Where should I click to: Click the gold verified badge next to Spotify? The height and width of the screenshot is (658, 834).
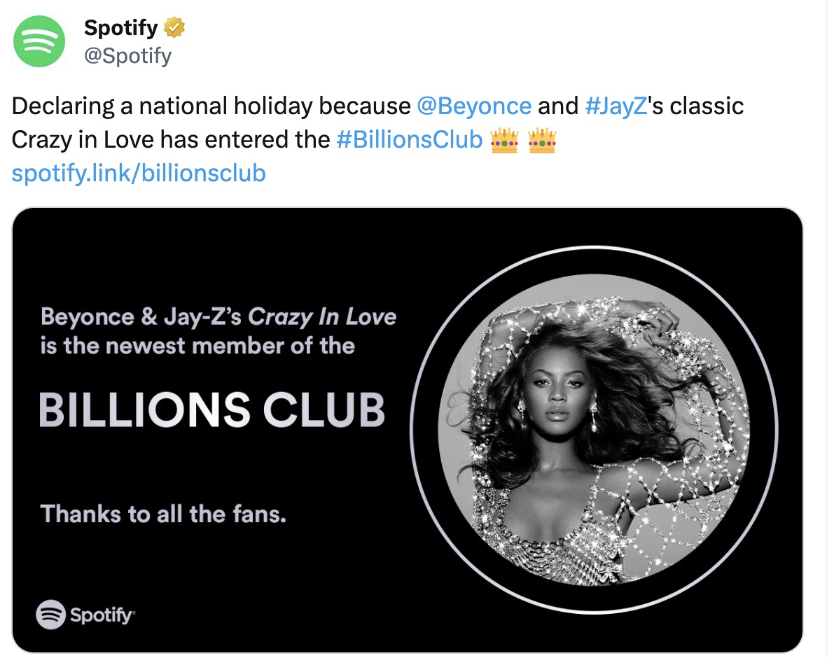(x=174, y=29)
